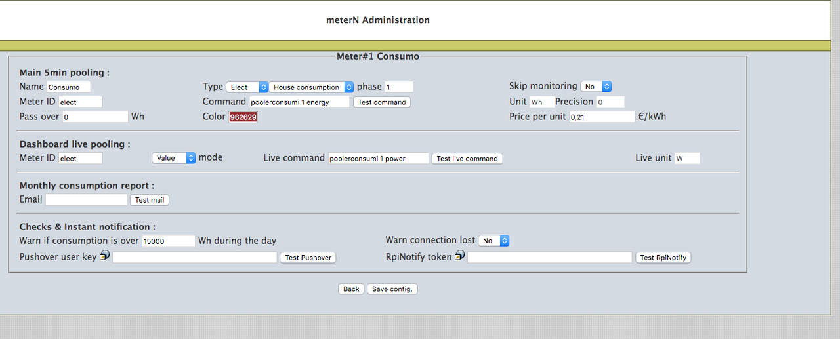Focus the phase input field
Viewport: 840px width, 339px height.
pyautogui.click(x=399, y=87)
